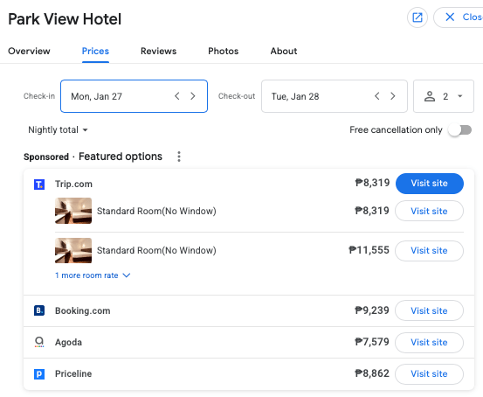Click the Check-in date field Mon, Jan 27

click(x=134, y=96)
